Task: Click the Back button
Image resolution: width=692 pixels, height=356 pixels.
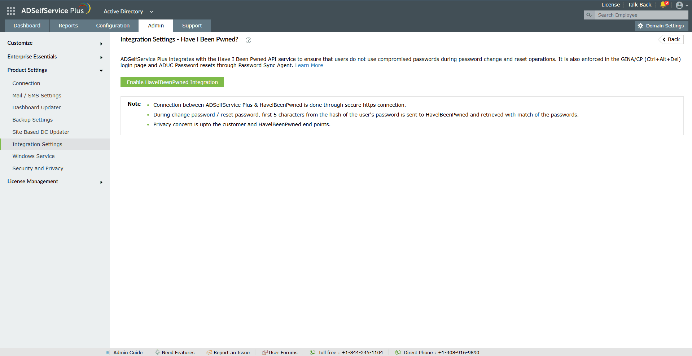Action: 671,39
